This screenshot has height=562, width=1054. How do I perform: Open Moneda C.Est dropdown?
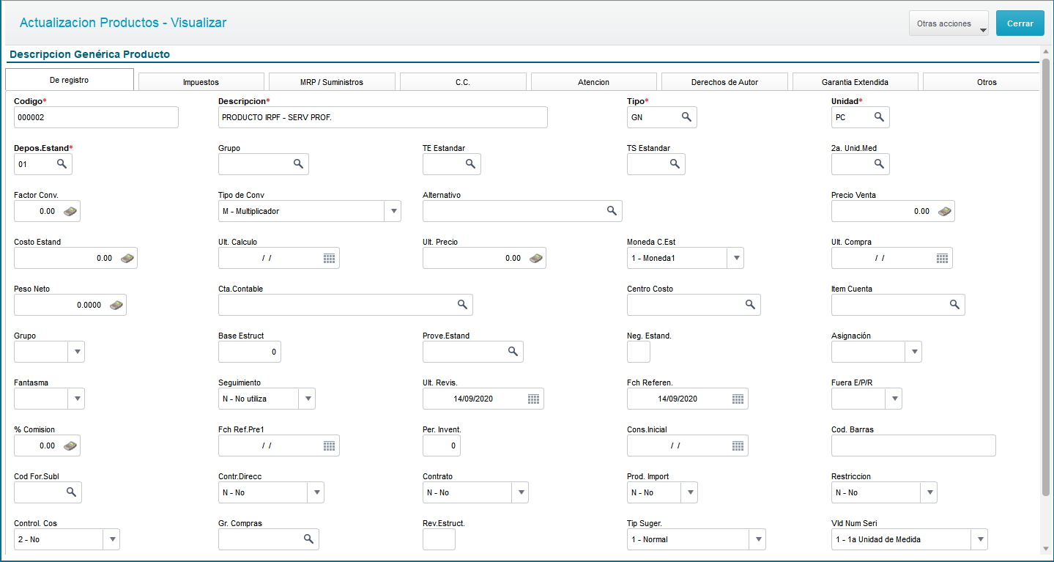[x=735, y=258]
